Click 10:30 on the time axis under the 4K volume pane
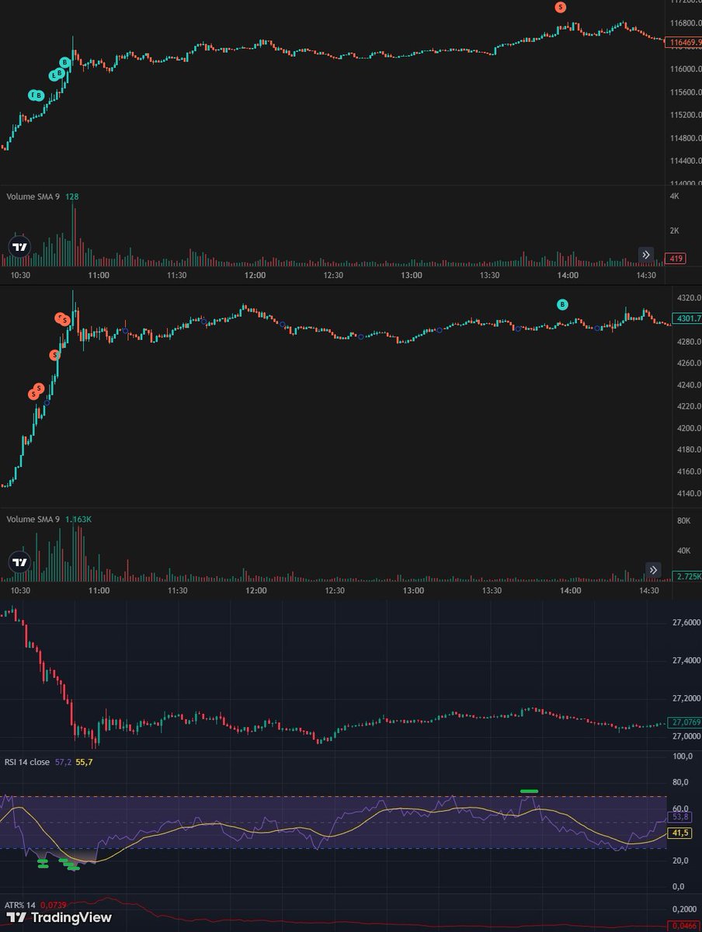Viewport: 702px width, 932px height. [20, 276]
